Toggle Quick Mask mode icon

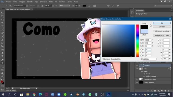tap(2, 86)
